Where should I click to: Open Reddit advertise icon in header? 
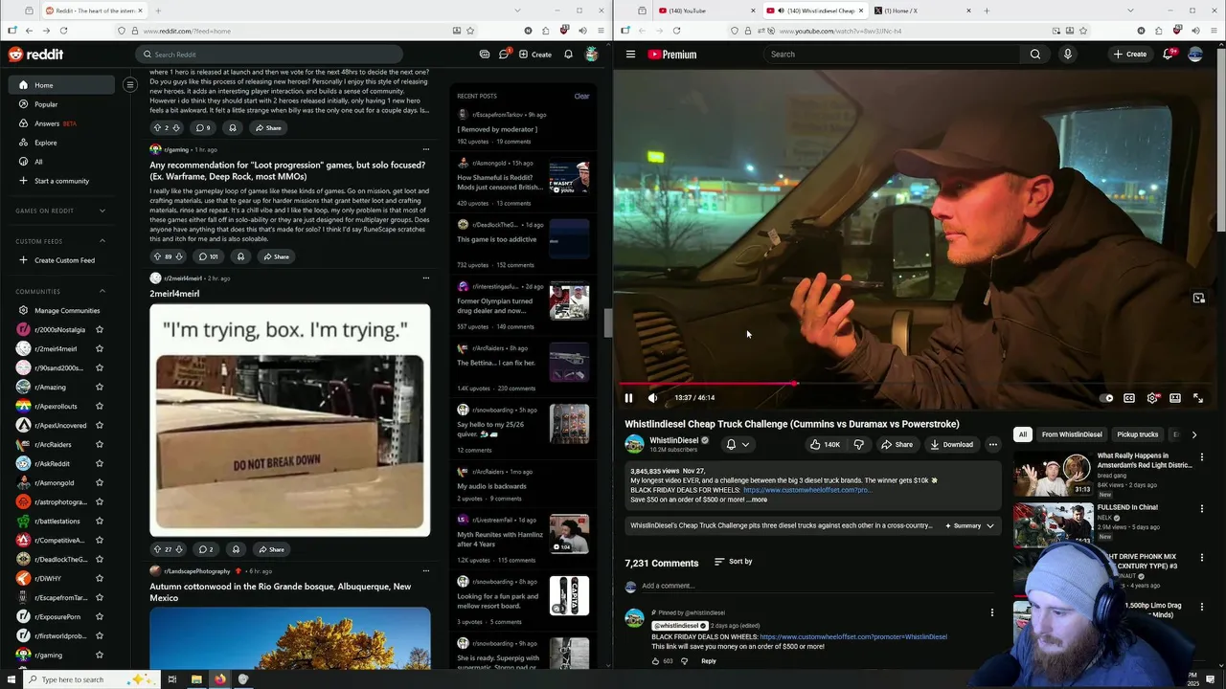[x=485, y=55]
